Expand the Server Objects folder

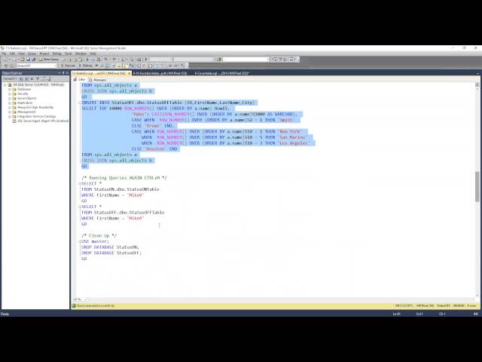coord(10,99)
